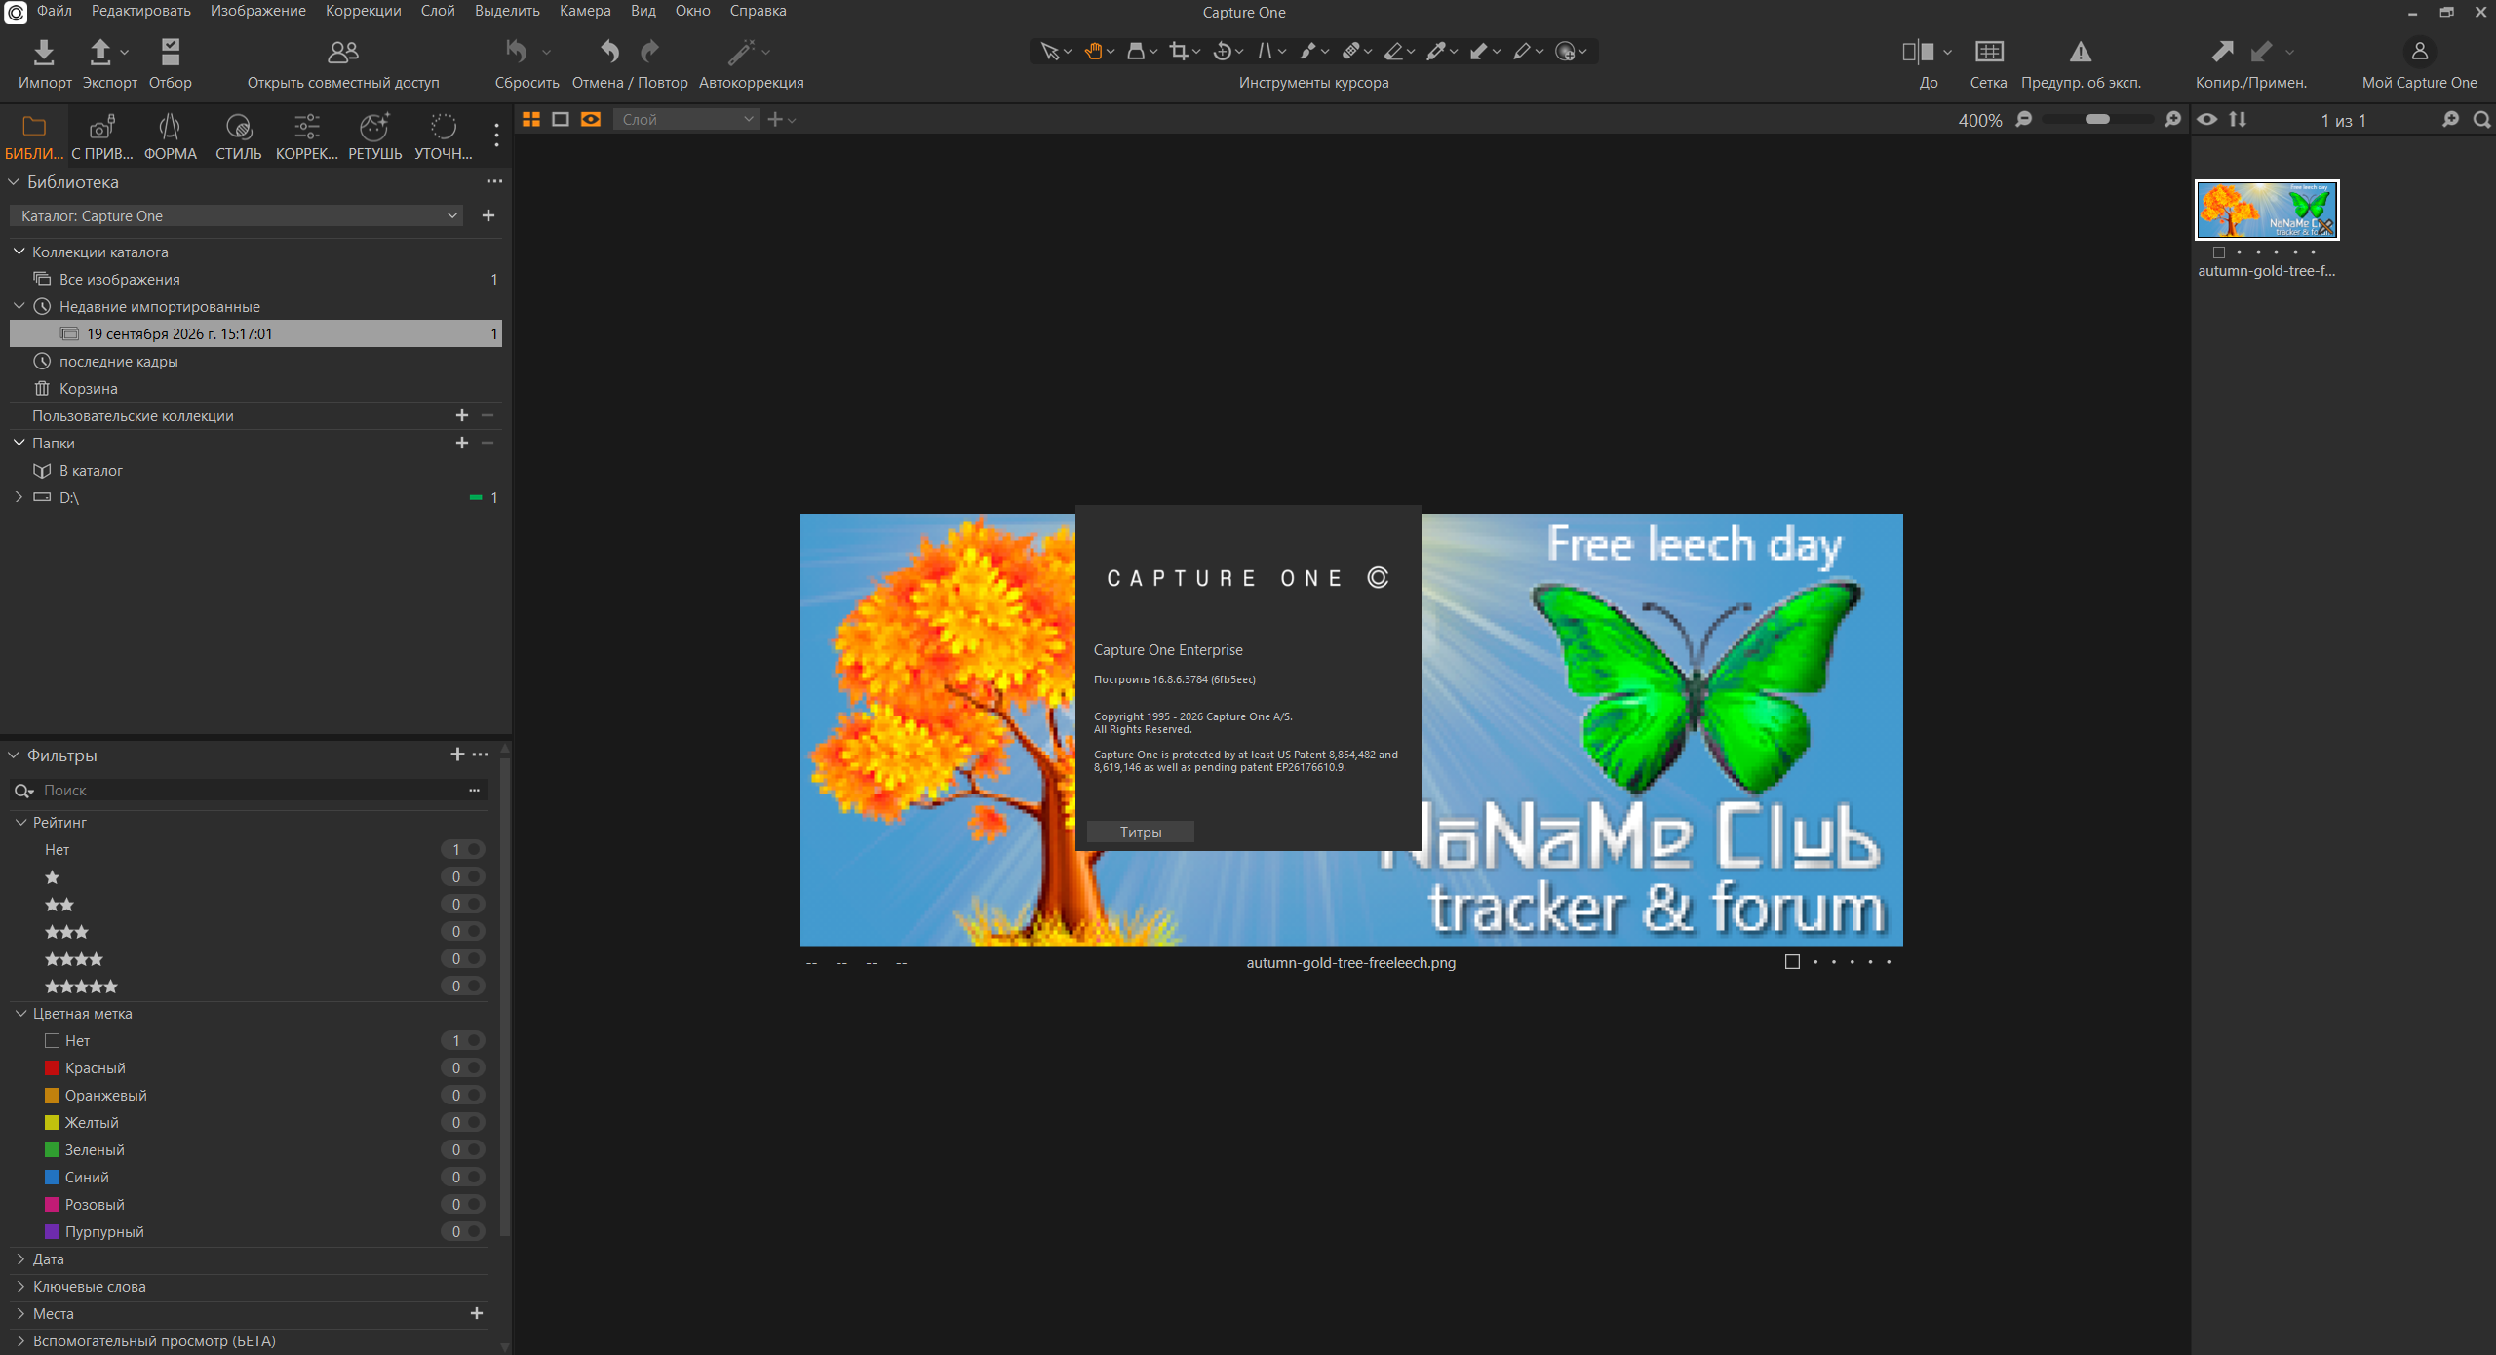
Task: Open the Каталог: Capture One dropdown
Action: tap(239, 215)
